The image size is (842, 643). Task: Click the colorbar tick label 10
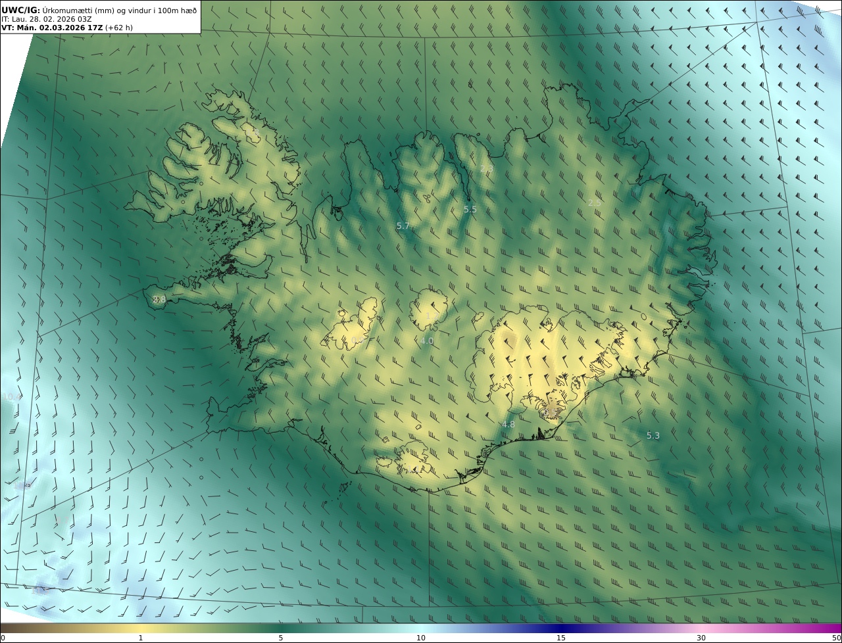click(x=421, y=638)
